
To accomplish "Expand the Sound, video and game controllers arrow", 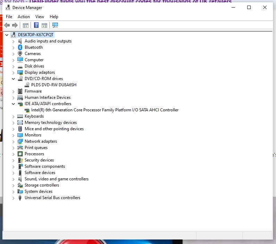I will click(14, 179).
